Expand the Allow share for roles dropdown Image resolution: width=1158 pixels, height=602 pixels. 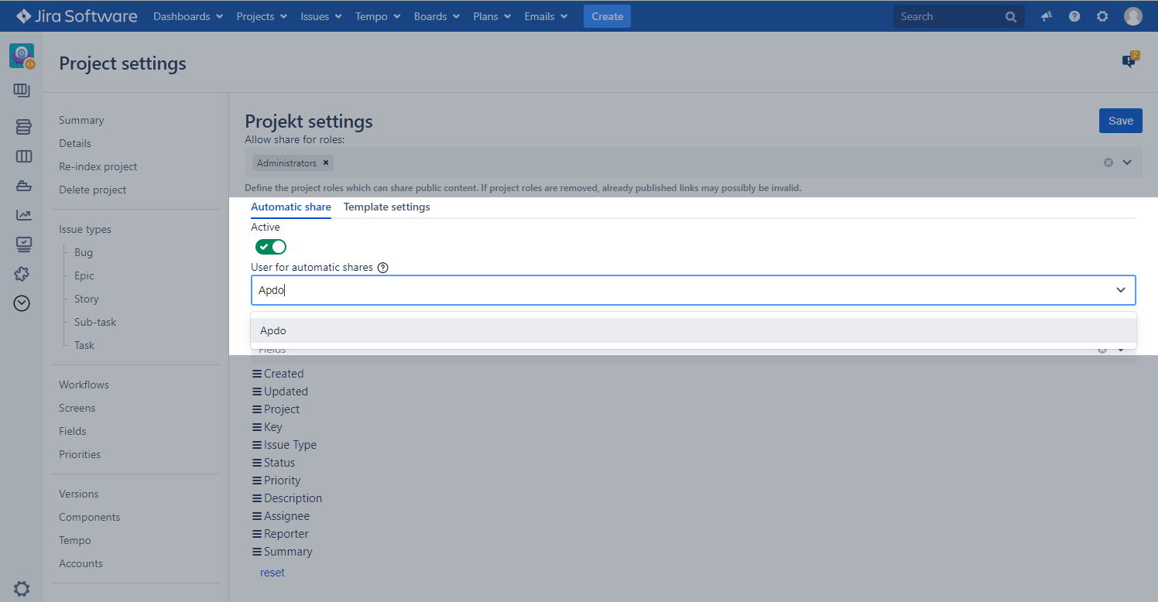pyautogui.click(x=1127, y=162)
